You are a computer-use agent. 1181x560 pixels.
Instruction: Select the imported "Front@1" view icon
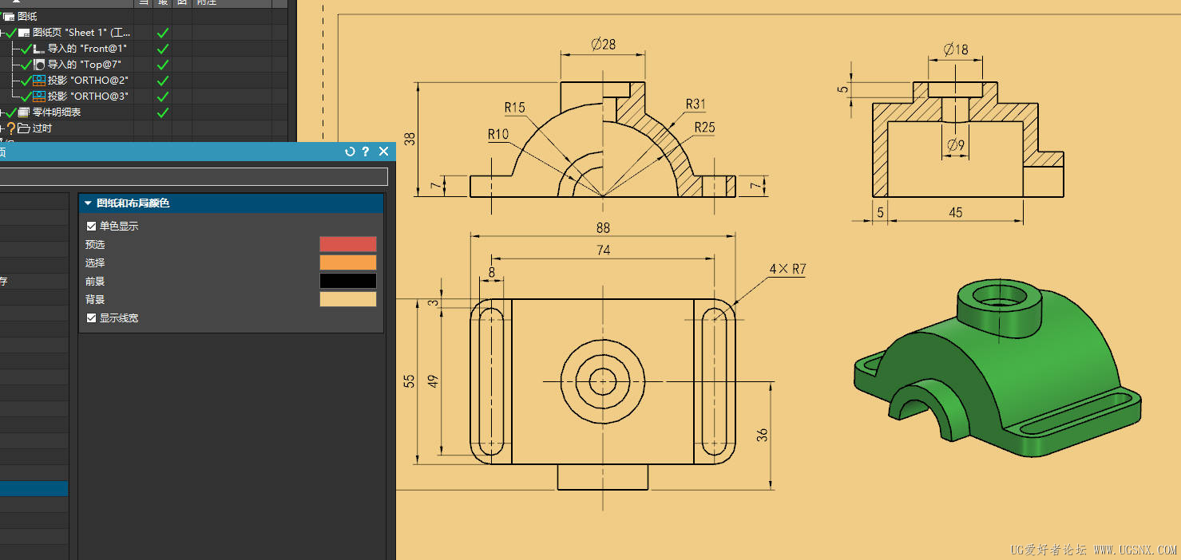pyautogui.click(x=39, y=49)
